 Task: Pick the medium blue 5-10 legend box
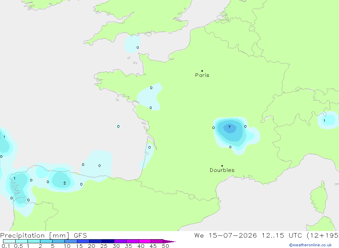[58, 241]
